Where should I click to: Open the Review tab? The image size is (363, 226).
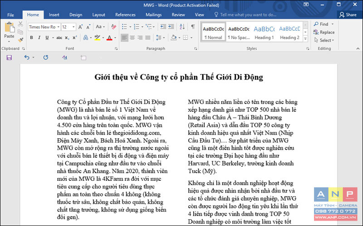[178, 15]
